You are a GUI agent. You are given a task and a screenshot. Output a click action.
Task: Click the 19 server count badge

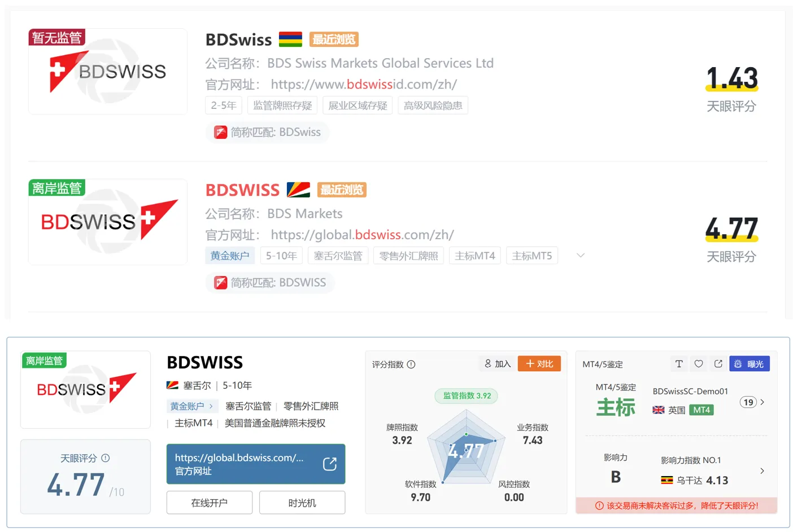(748, 402)
